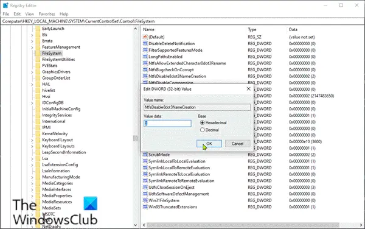
Task: Click the SymlinkLocalToLocalEvaluation value icon
Action: pos(145,161)
